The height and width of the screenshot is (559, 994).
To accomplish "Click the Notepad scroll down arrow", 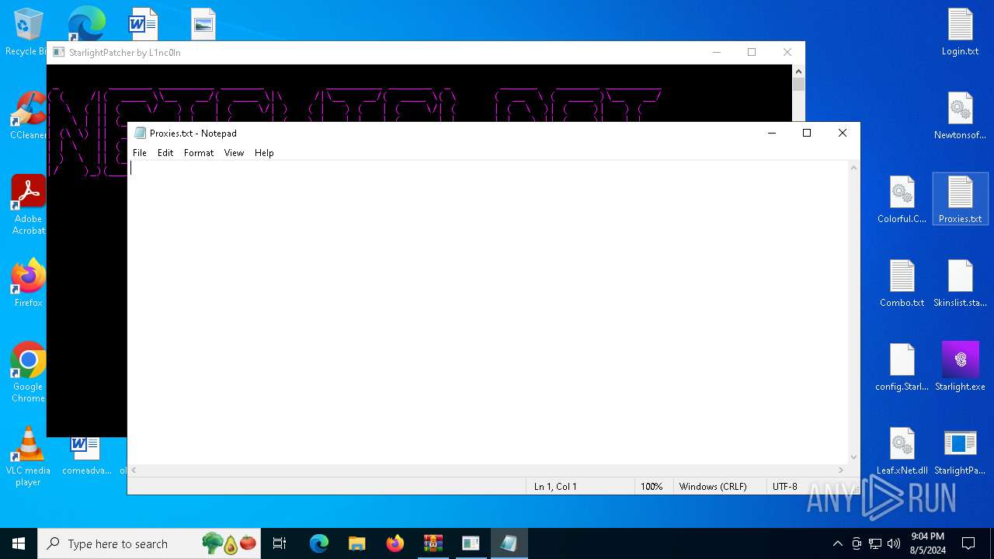I will coord(854,457).
